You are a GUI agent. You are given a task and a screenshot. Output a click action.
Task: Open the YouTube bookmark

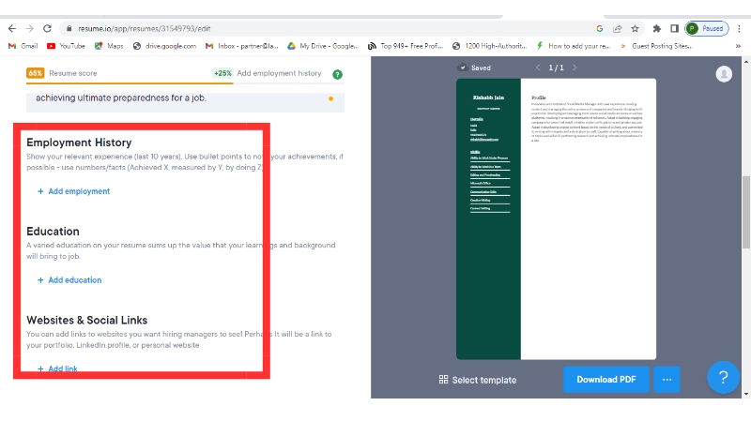pyautogui.click(x=66, y=45)
